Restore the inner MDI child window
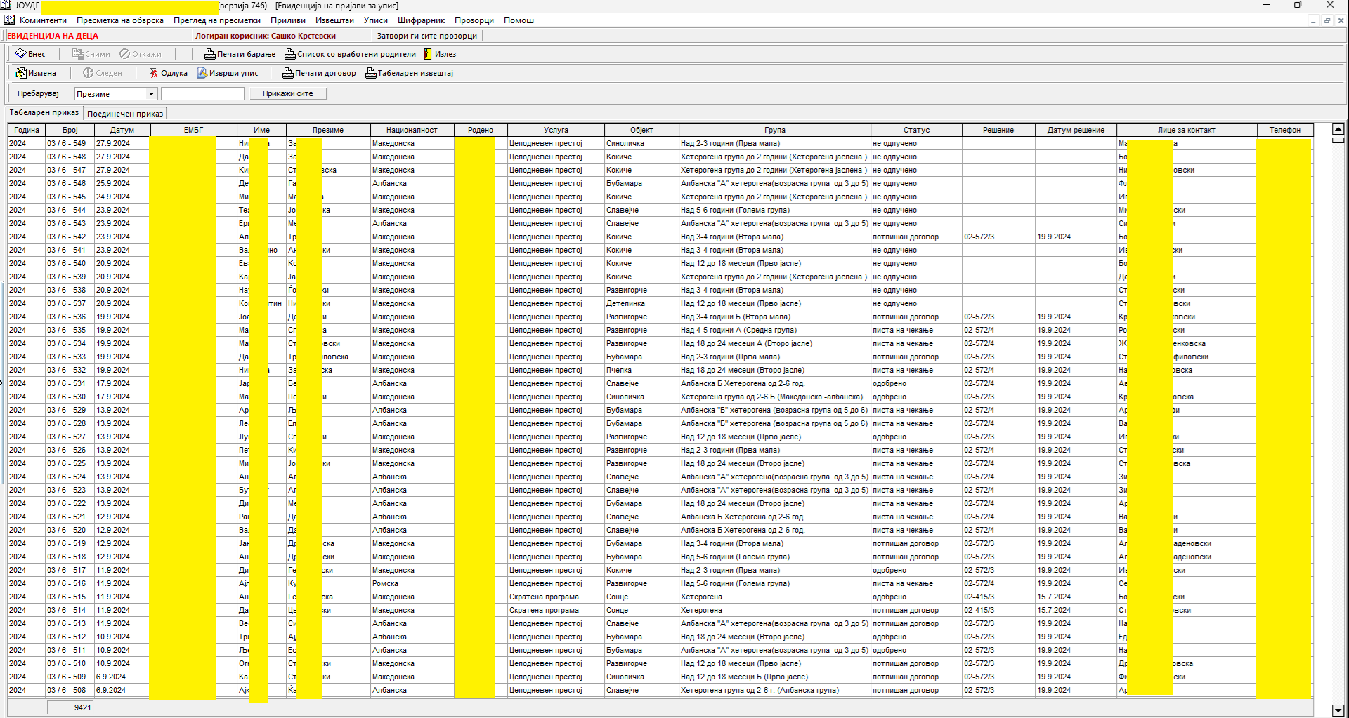The height and width of the screenshot is (718, 1349). point(1327,20)
